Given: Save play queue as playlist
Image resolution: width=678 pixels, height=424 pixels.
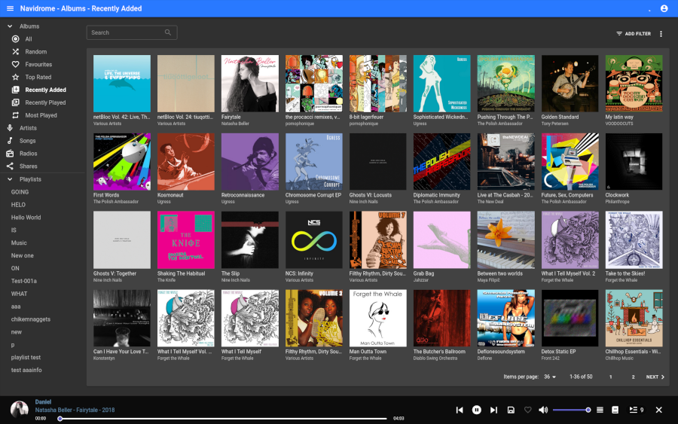Looking at the screenshot, I should (511, 410).
